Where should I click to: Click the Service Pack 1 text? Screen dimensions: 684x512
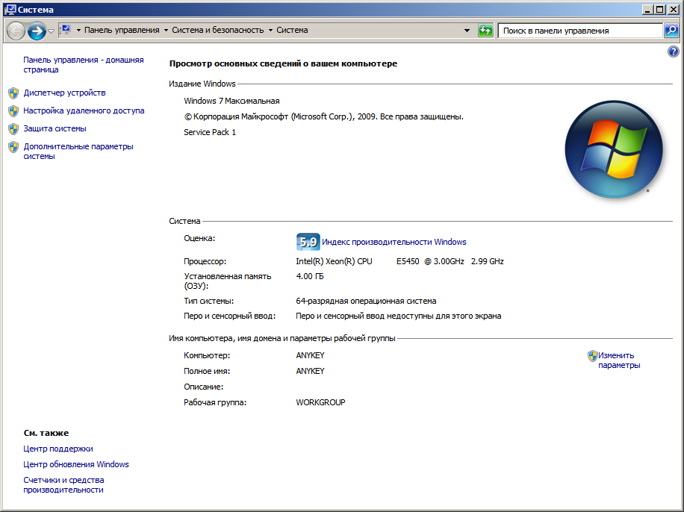click(210, 132)
